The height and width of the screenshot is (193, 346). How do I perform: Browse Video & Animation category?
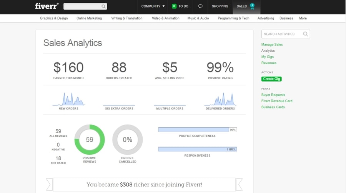[x=165, y=18]
